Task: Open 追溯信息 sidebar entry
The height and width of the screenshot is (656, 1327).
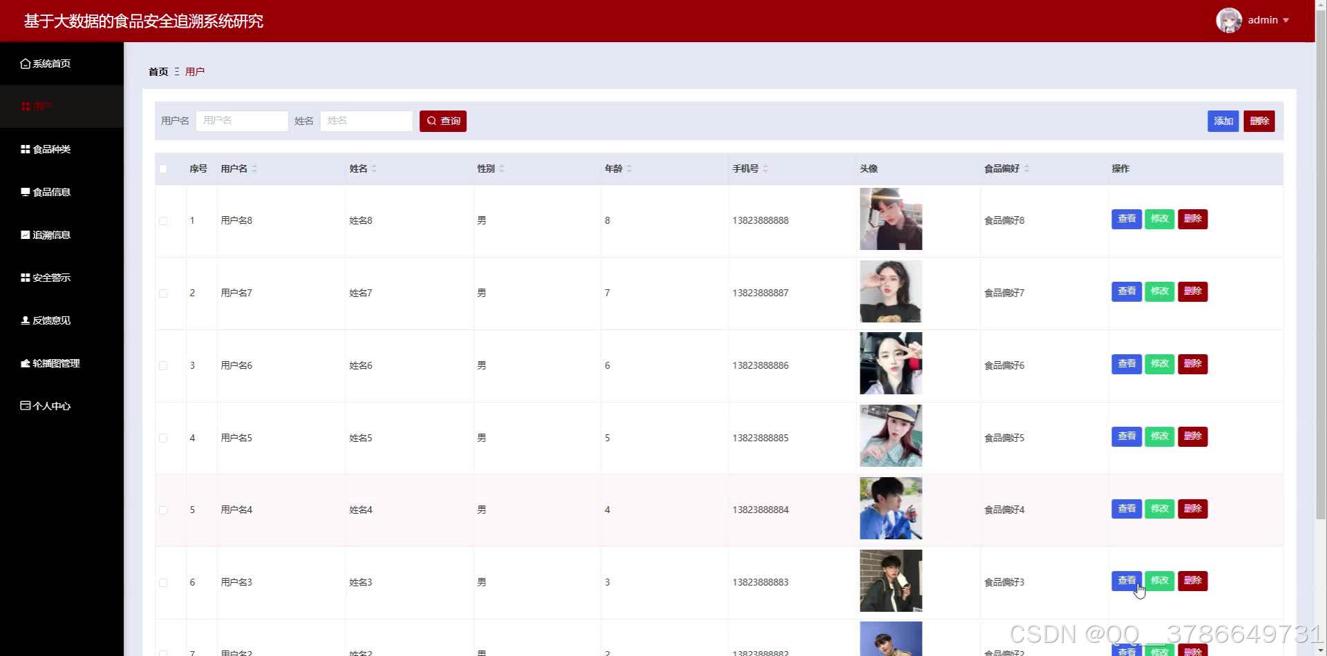Action: coord(62,235)
